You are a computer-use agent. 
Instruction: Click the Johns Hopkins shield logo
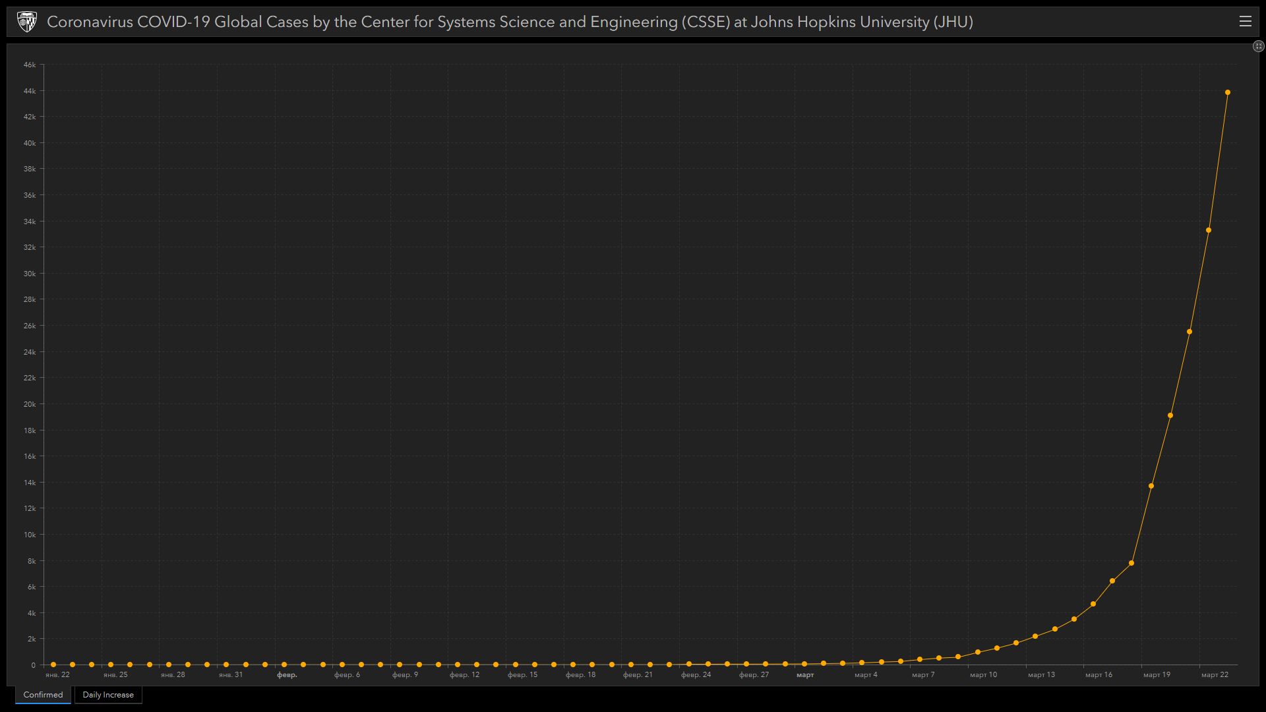point(26,22)
